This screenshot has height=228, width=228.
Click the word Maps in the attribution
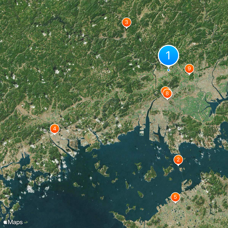(x=15, y=222)
